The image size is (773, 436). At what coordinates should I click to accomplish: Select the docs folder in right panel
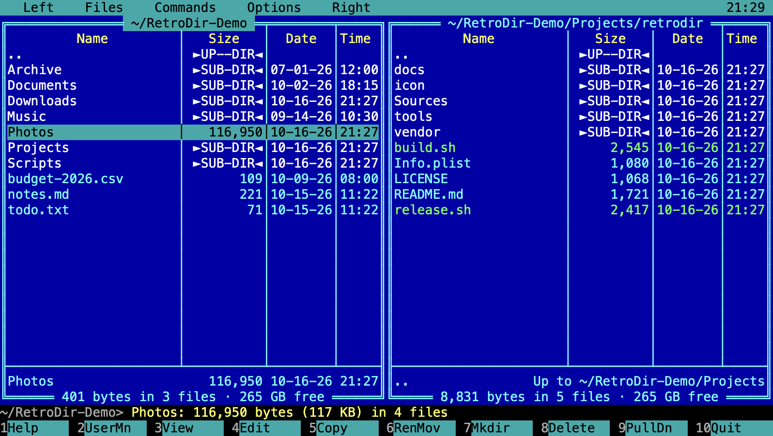(580, 70)
